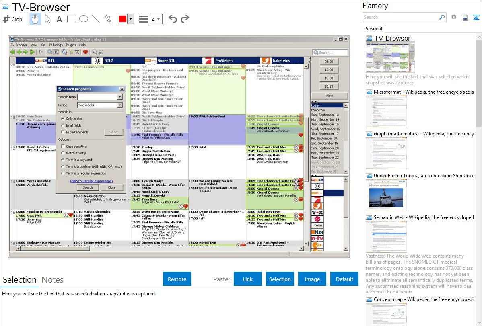Image resolution: width=482 pixels, height=326 pixels.
Task: Expand the 'Search term' combo box
Action: click(x=119, y=97)
